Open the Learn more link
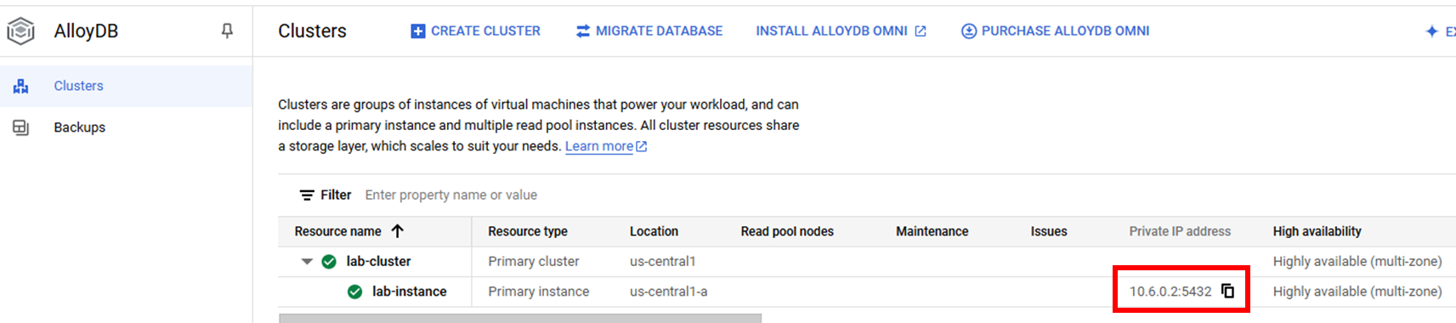 tap(606, 146)
